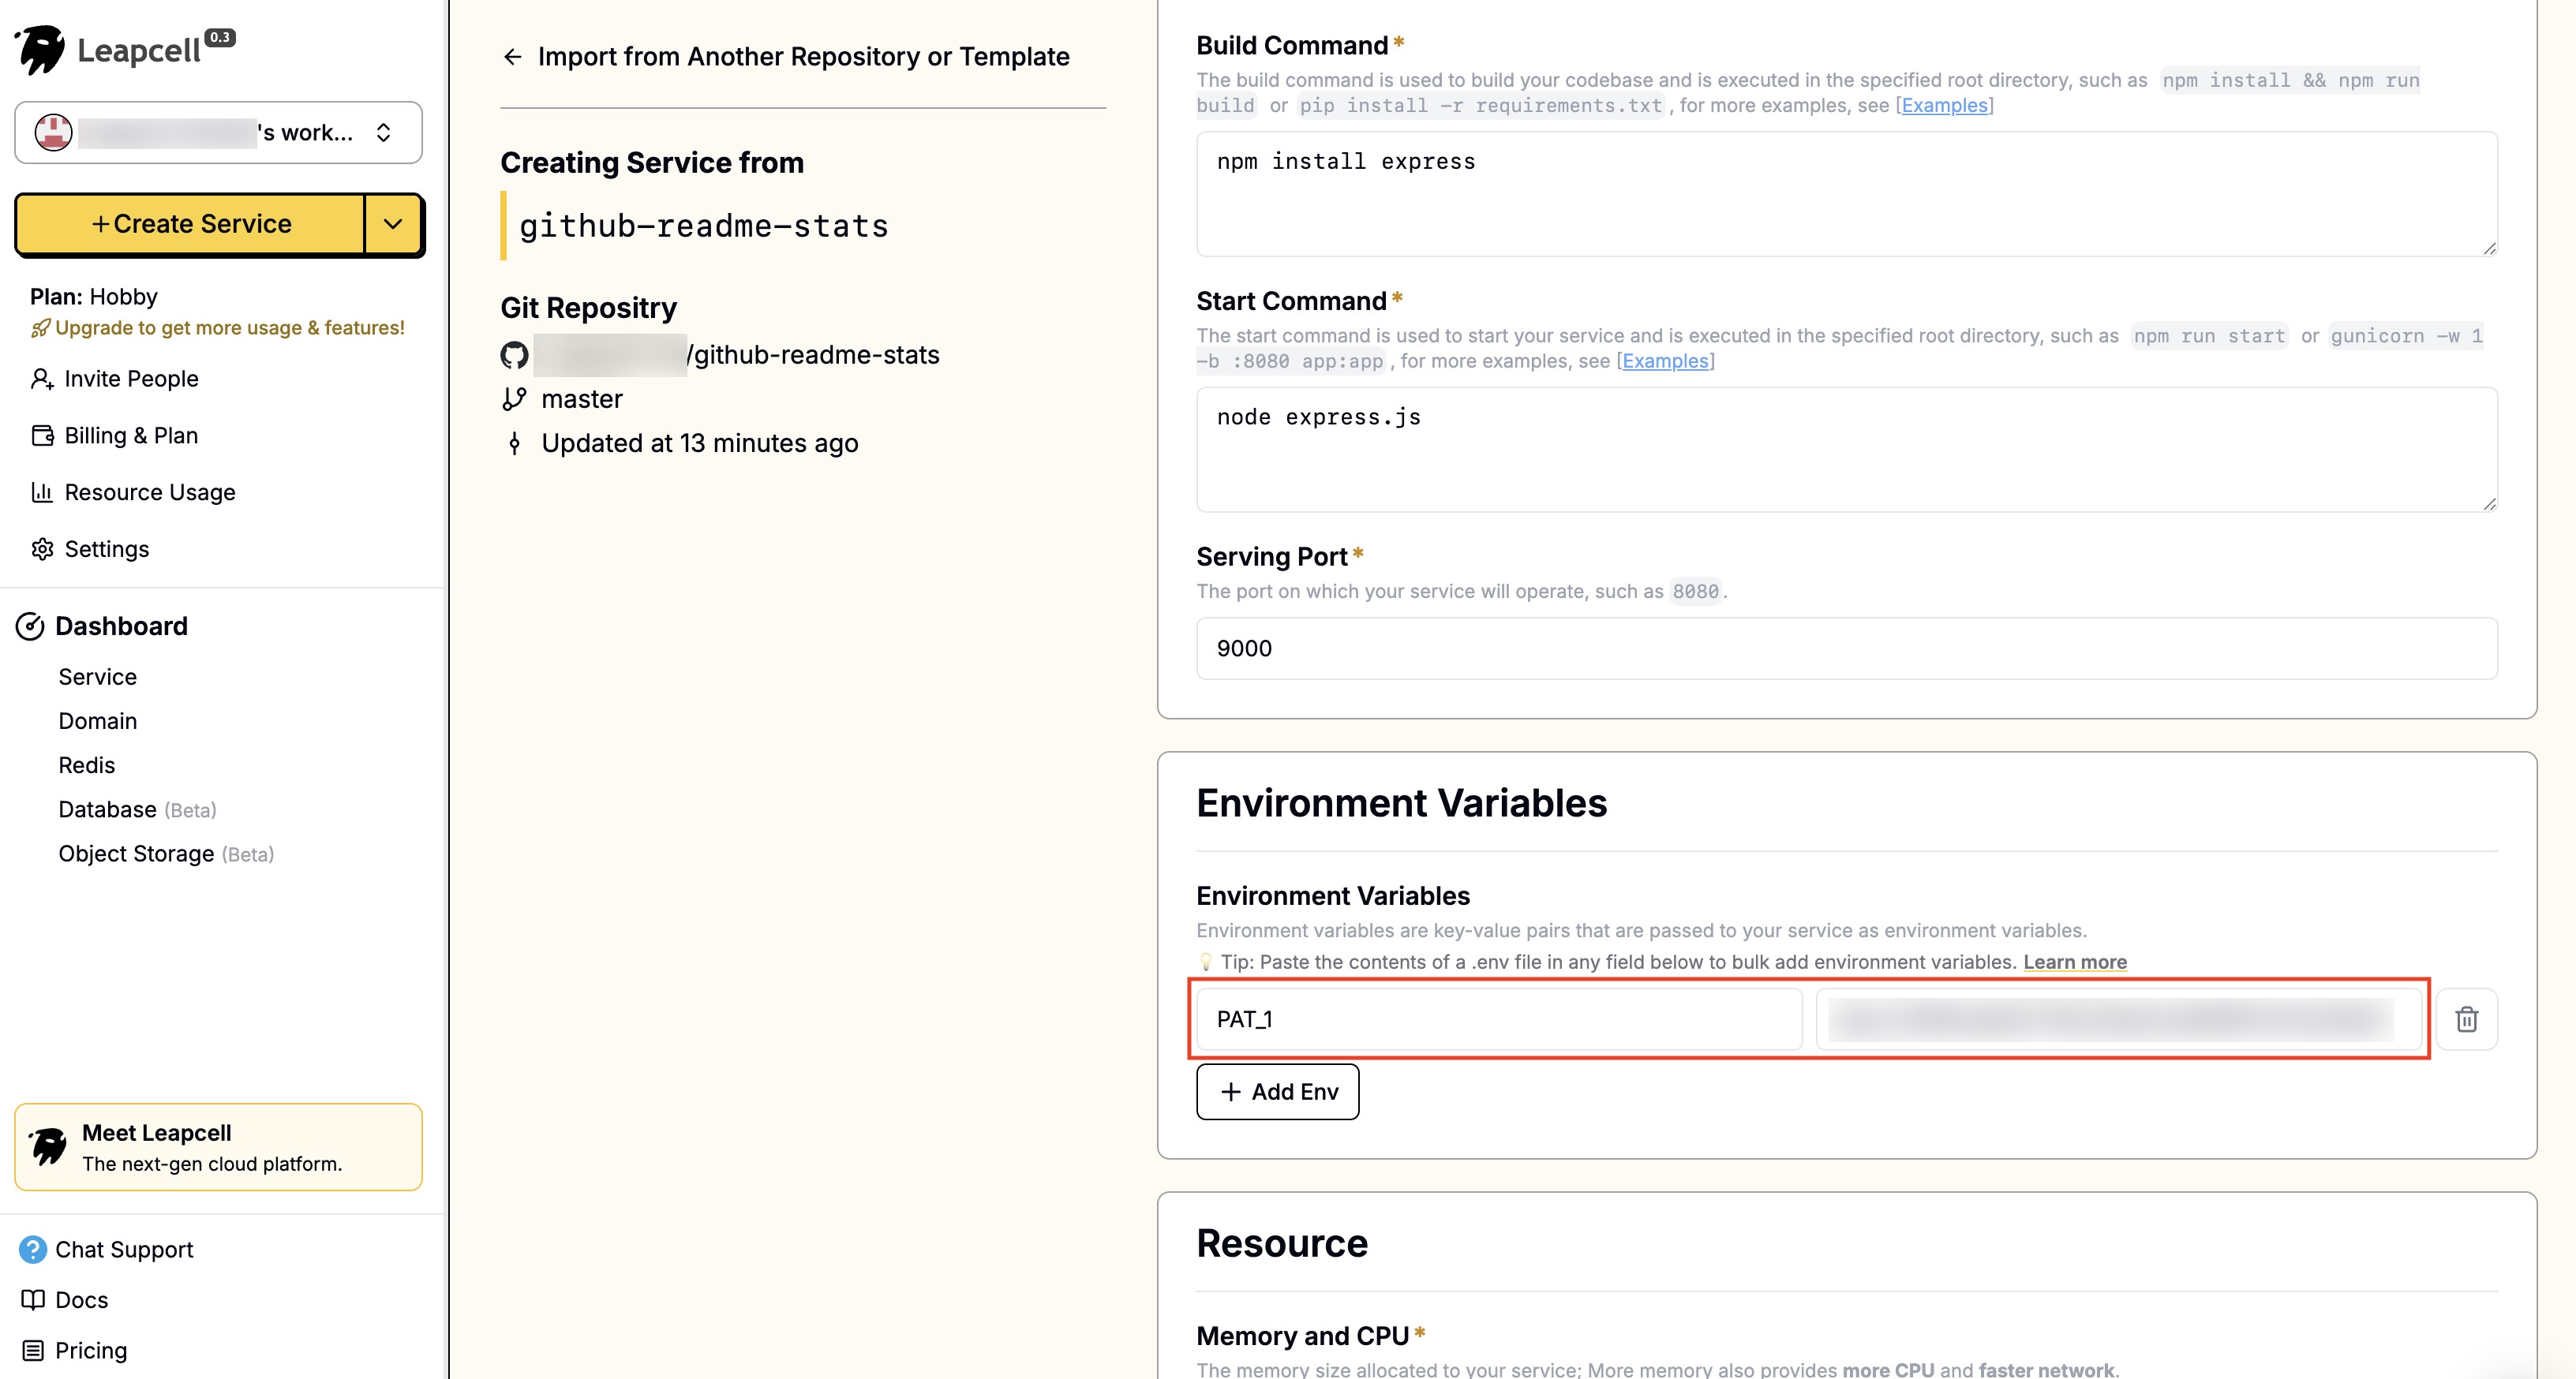The height and width of the screenshot is (1379, 2576).
Task: Click the PAT_1 environment value field
Action: [x=2119, y=1019]
